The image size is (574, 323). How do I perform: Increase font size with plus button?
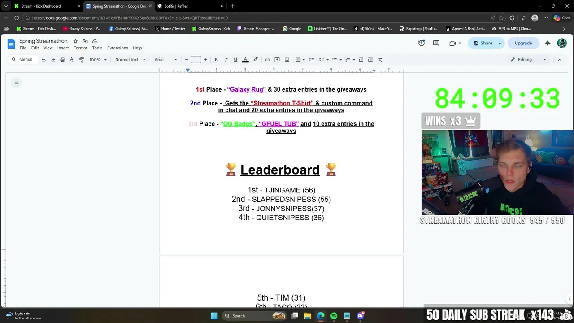coord(205,60)
